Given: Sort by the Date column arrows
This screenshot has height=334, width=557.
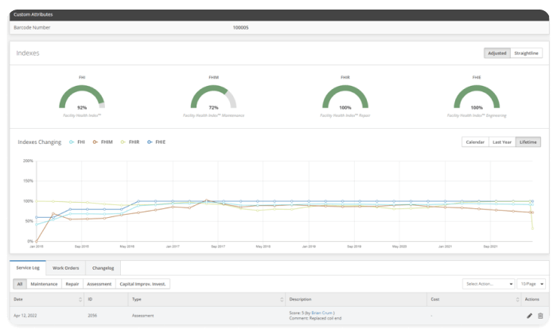Looking at the screenshot, I should point(80,299).
